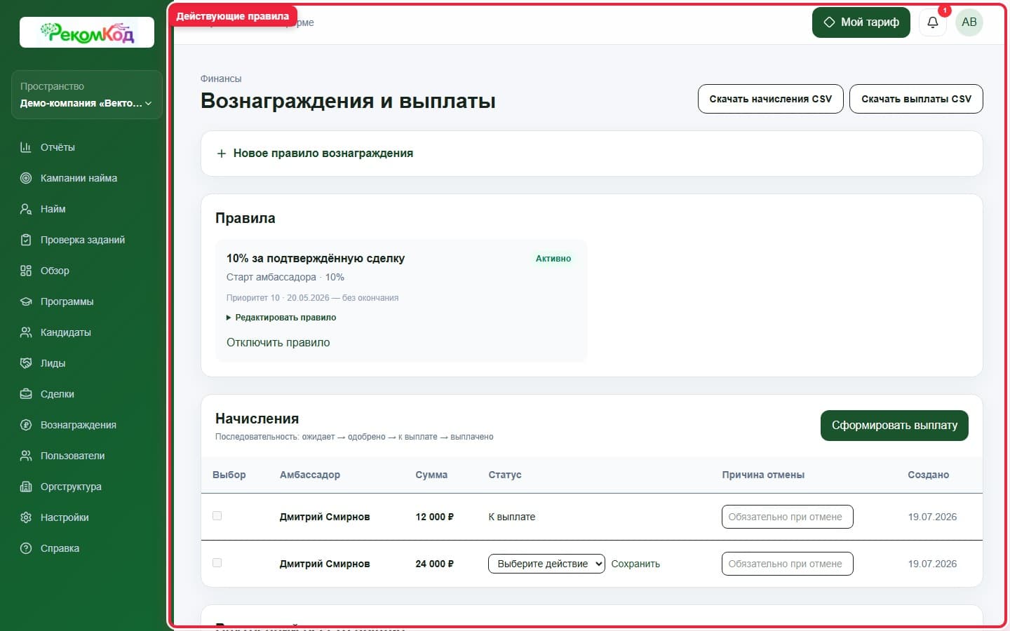Click the Пользователи users icon
This screenshot has width=1010, height=631.
pyautogui.click(x=26, y=456)
